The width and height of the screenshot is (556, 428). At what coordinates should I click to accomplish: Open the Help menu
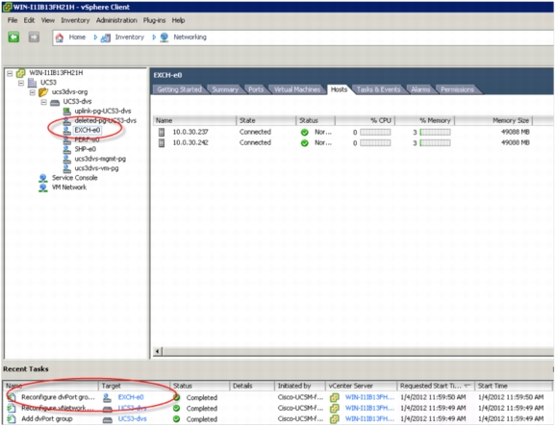(178, 20)
